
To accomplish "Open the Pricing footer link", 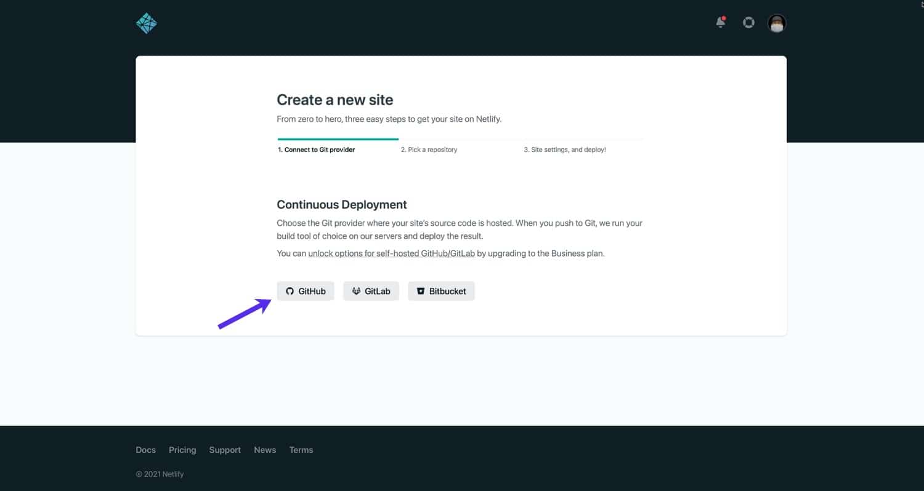I will (x=182, y=450).
